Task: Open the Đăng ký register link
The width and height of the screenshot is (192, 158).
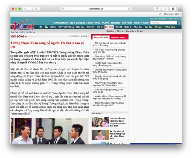Action: (x=178, y=14)
